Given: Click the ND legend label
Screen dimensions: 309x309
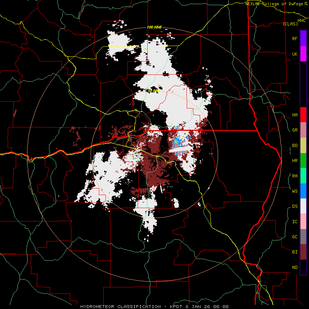Looking at the screenshot, I should coord(295,267).
